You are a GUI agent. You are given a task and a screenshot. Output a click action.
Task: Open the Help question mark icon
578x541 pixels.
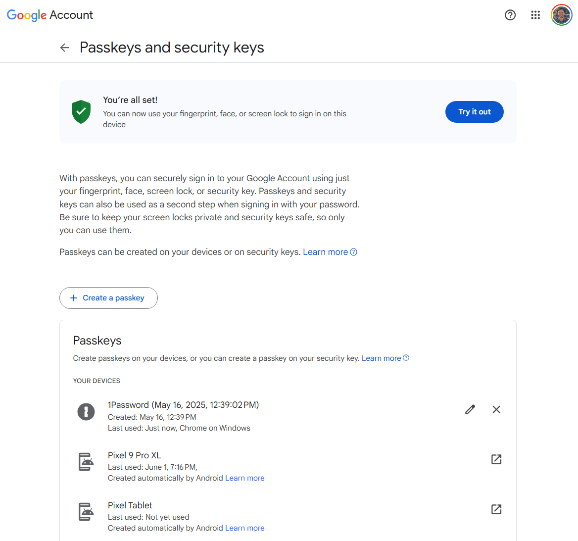point(510,15)
